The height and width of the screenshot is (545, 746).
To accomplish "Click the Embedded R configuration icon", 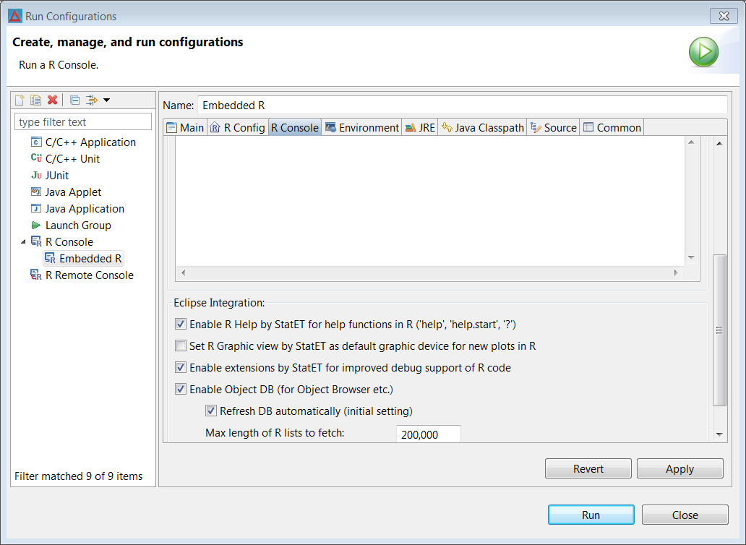I will coord(50,258).
